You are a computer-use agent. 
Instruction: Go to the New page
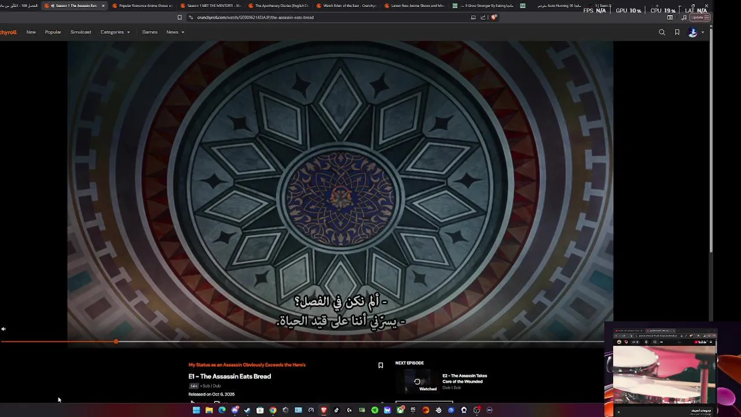tap(31, 32)
